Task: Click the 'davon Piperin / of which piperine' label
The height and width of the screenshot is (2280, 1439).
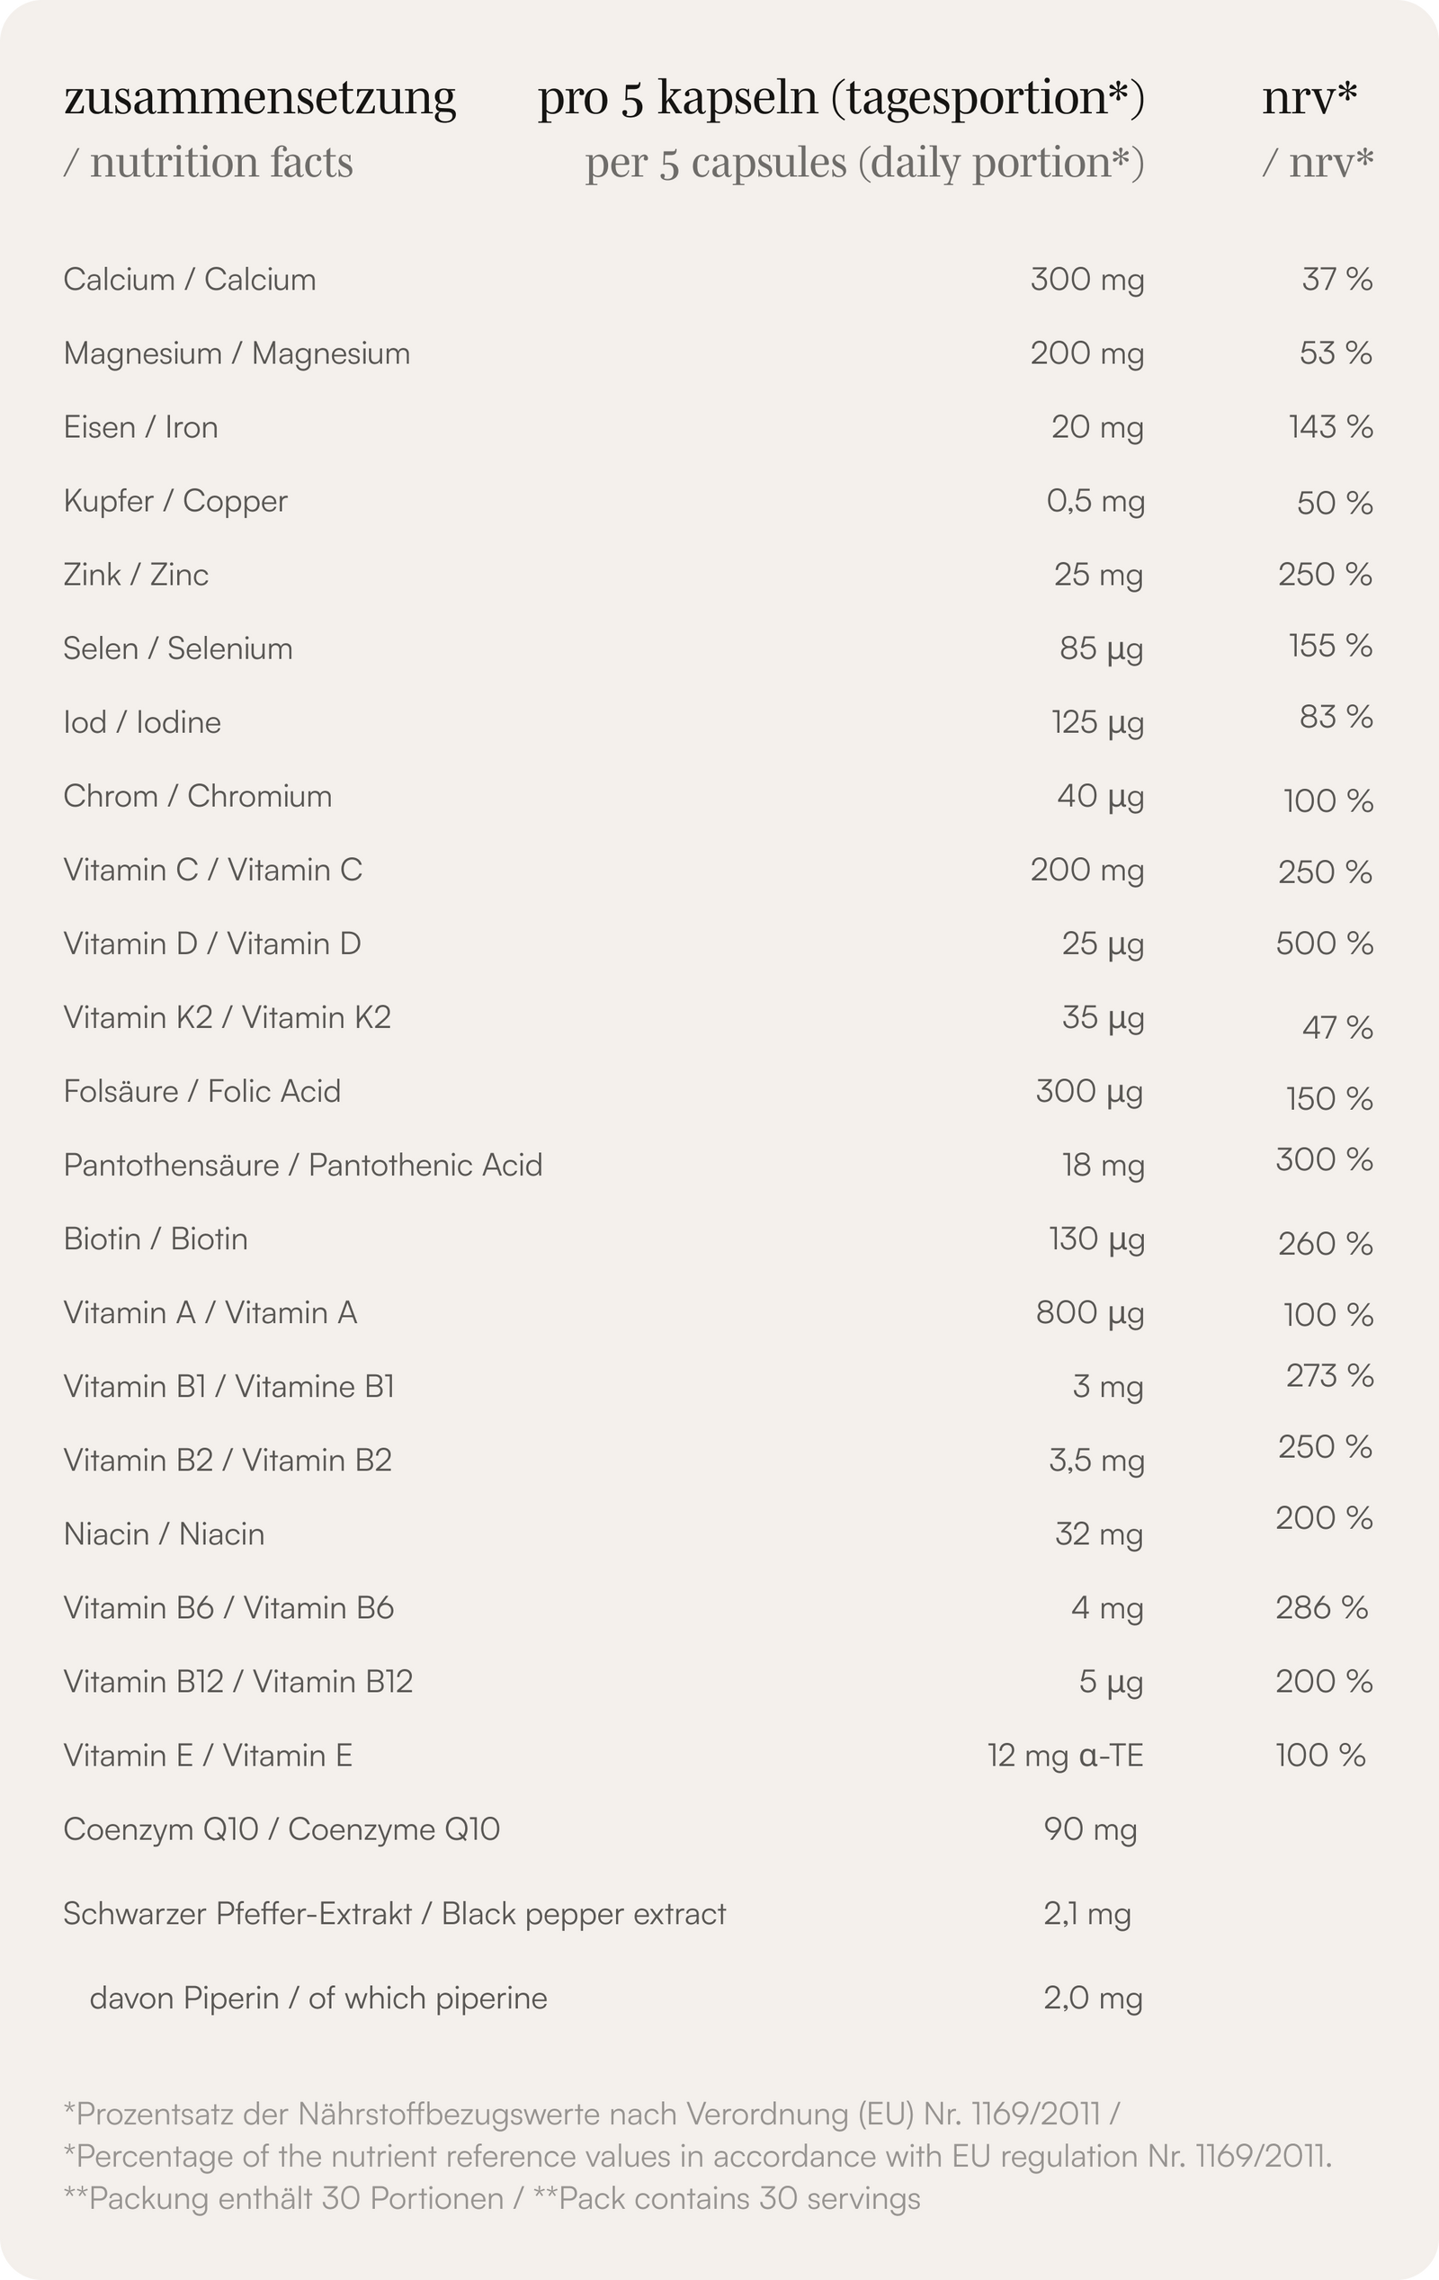Action: click(x=318, y=1998)
